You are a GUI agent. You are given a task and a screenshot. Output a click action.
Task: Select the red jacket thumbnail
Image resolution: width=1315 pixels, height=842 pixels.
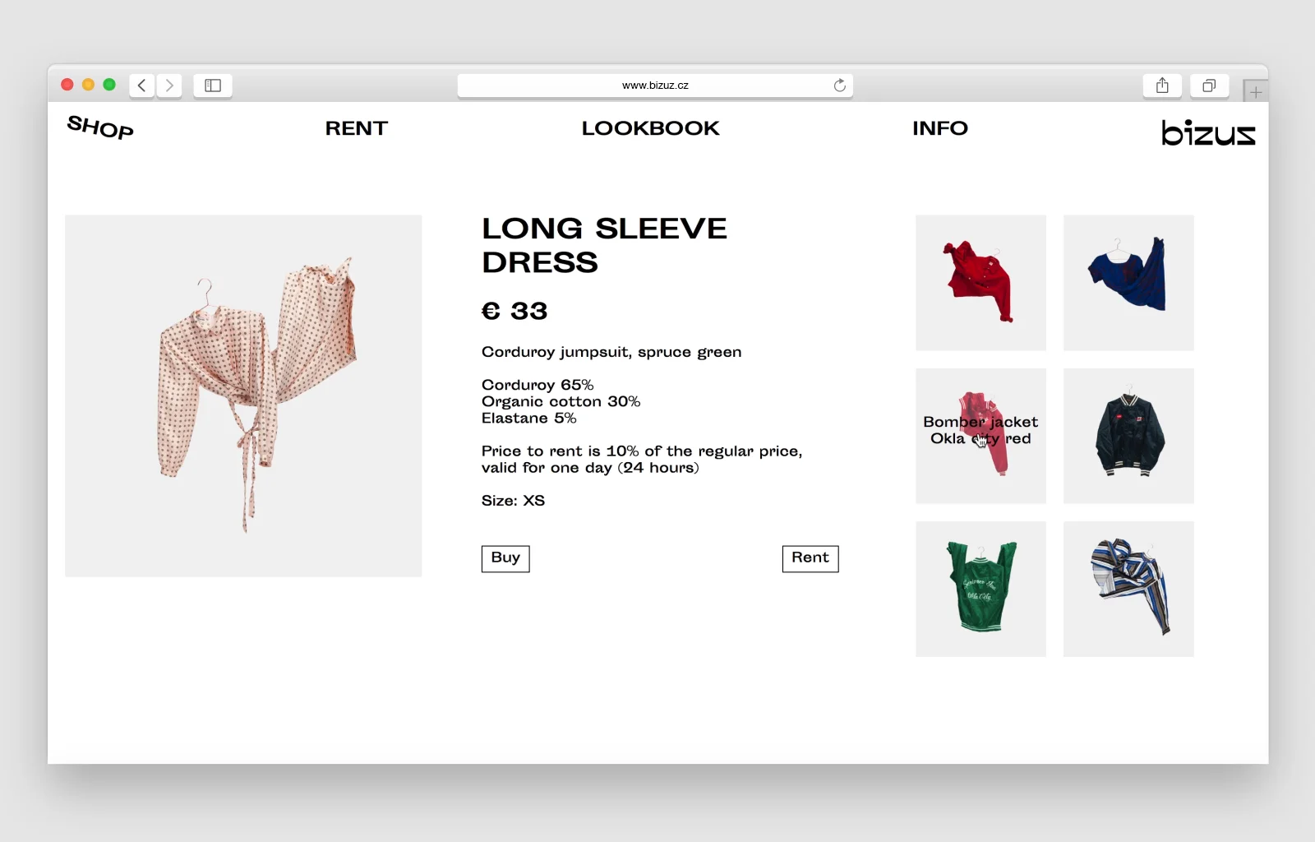tap(981, 283)
